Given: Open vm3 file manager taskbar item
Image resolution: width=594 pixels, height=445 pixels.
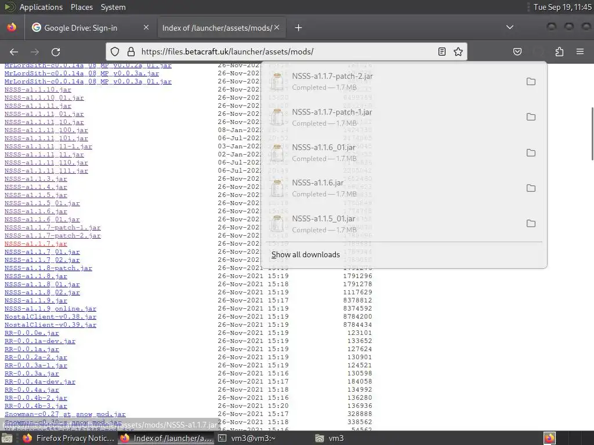Looking at the screenshot, I should (x=329, y=438).
